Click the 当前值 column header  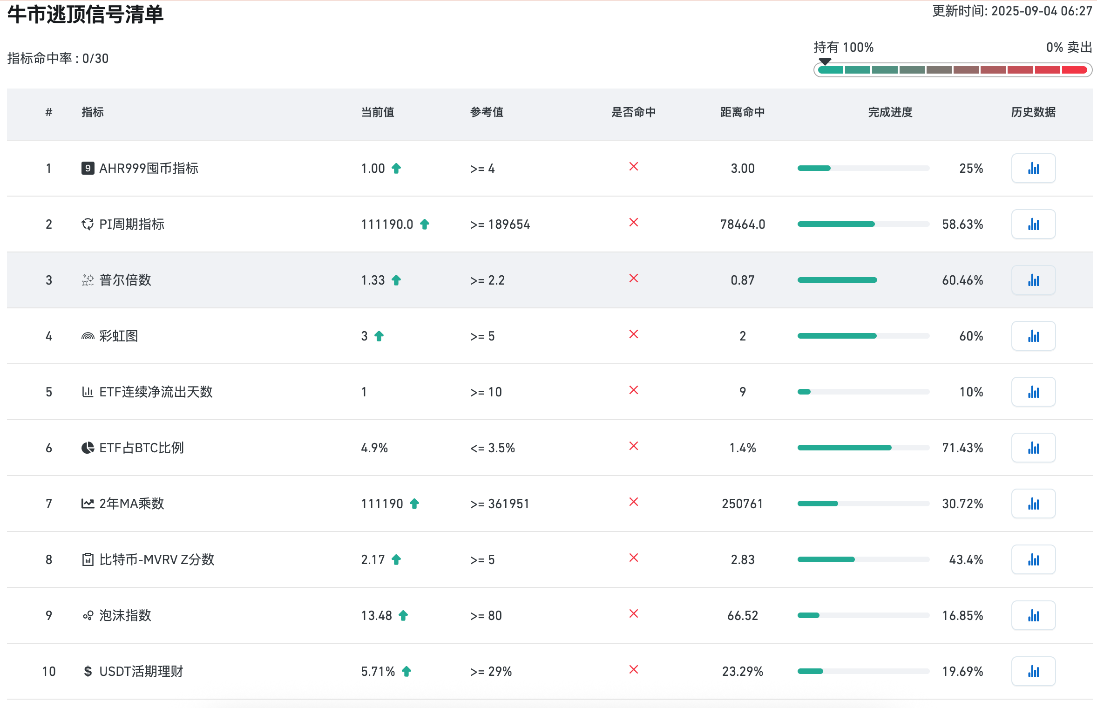tap(378, 112)
